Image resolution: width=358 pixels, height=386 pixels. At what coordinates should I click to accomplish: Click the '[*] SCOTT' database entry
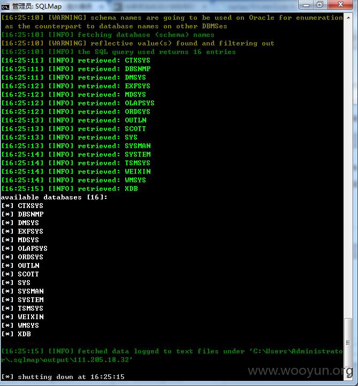(x=20, y=274)
